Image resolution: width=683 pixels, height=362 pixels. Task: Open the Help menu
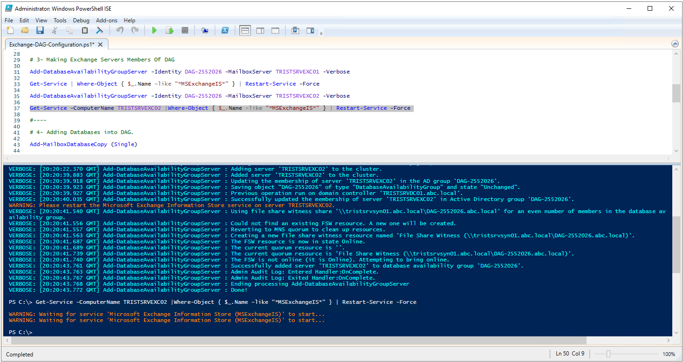point(130,20)
